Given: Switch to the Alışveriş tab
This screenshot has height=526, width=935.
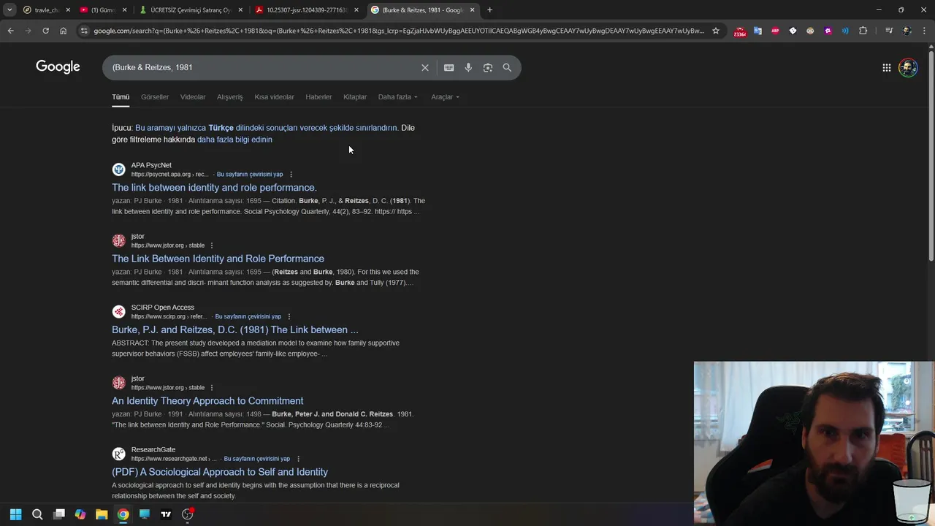Looking at the screenshot, I should coord(230,96).
